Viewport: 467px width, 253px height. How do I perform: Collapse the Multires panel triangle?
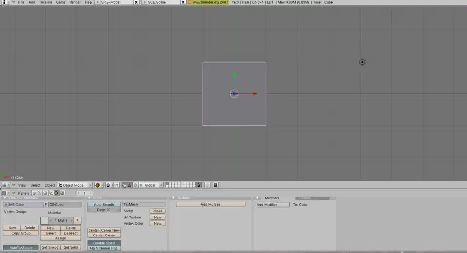pyautogui.click(x=173, y=198)
